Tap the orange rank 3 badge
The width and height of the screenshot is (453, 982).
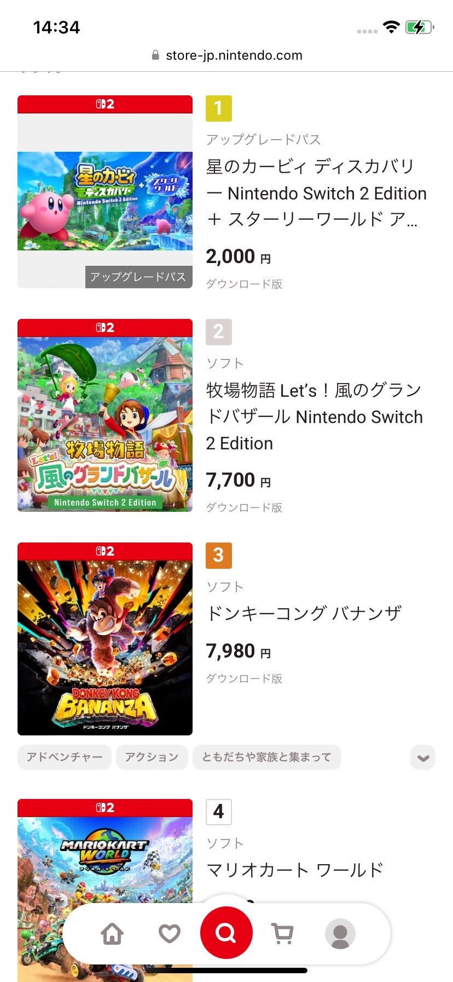click(218, 555)
